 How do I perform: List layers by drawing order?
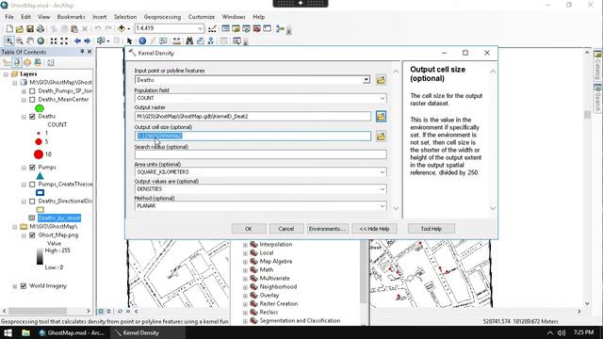7,63
